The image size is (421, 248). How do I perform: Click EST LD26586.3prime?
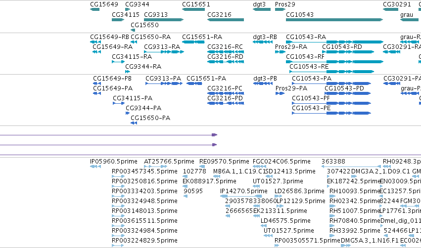coord(279,196)
